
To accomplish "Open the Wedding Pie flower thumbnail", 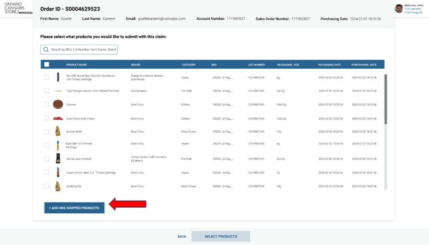I will (58, 186).
